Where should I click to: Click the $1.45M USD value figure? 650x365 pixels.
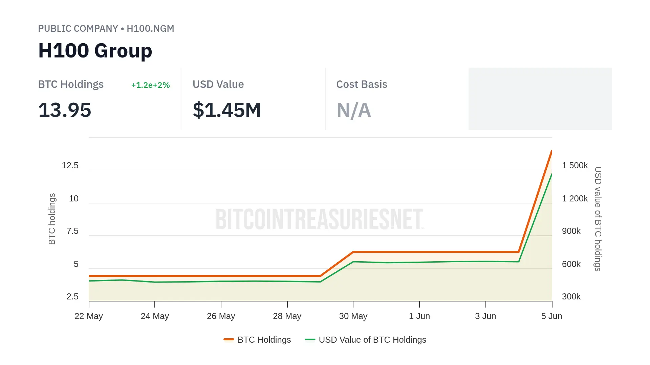(226, 110)
